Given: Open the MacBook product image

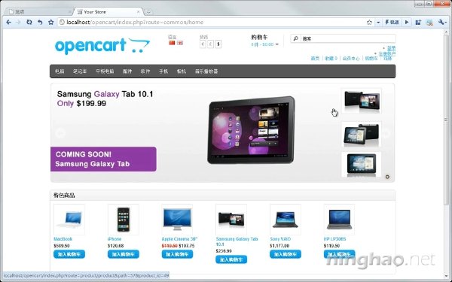Looking at the screenshot, I should tap(69, 220).
